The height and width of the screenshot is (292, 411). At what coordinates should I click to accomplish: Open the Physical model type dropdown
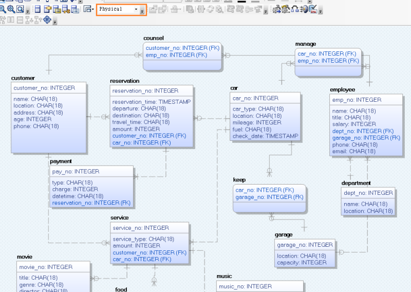coord(136,9)
